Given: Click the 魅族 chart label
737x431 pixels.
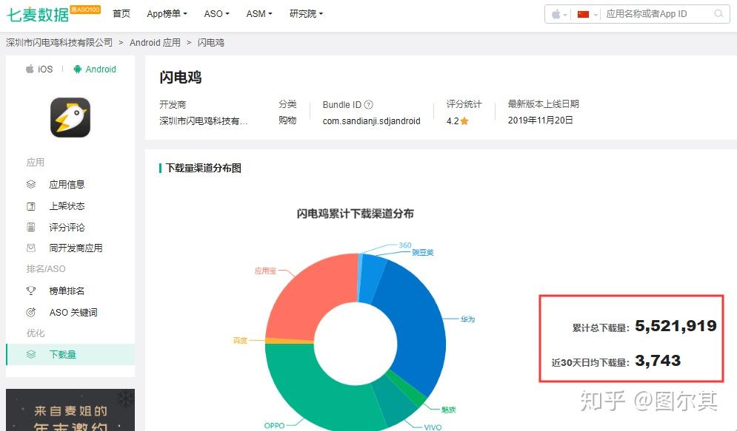Looking at the screenshot, I should (448, 410).
